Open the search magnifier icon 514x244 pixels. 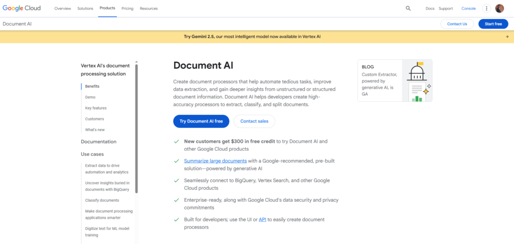(408, 9)
